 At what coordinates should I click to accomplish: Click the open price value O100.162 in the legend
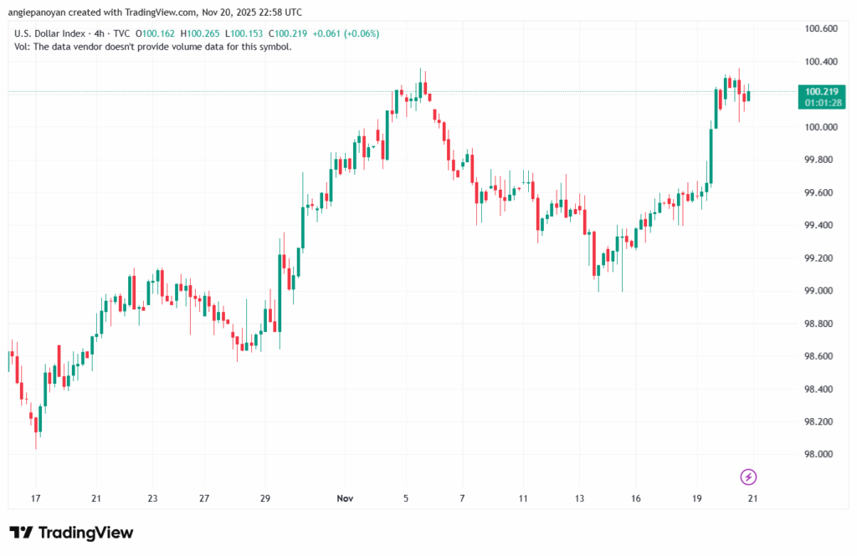(x=157, y=33)
